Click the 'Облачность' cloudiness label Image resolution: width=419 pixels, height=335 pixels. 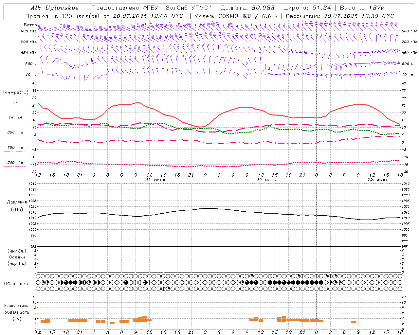pos(17,284)
